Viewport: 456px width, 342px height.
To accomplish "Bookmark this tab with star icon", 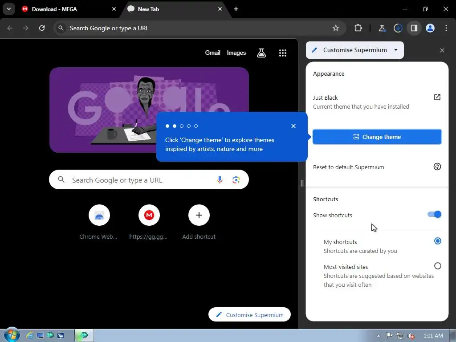I will click(336, 28).
